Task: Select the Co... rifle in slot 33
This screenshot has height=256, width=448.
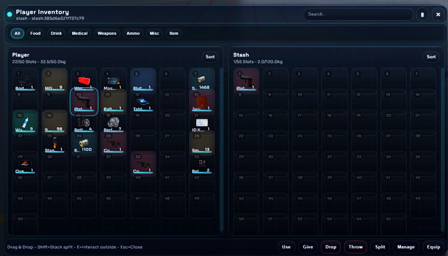Action: (x=143, y=164)
